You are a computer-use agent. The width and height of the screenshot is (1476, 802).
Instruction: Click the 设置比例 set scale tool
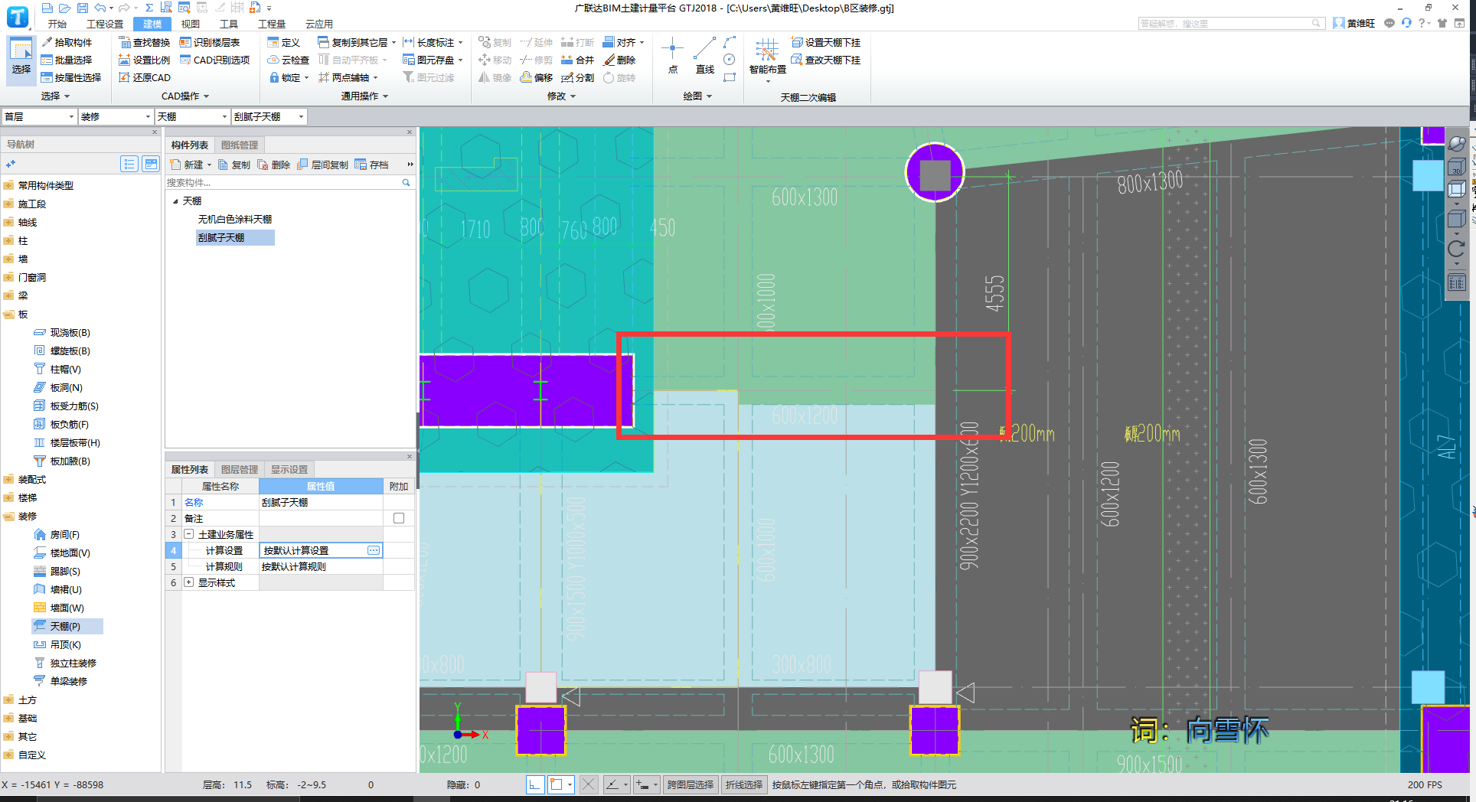point(144,60)
